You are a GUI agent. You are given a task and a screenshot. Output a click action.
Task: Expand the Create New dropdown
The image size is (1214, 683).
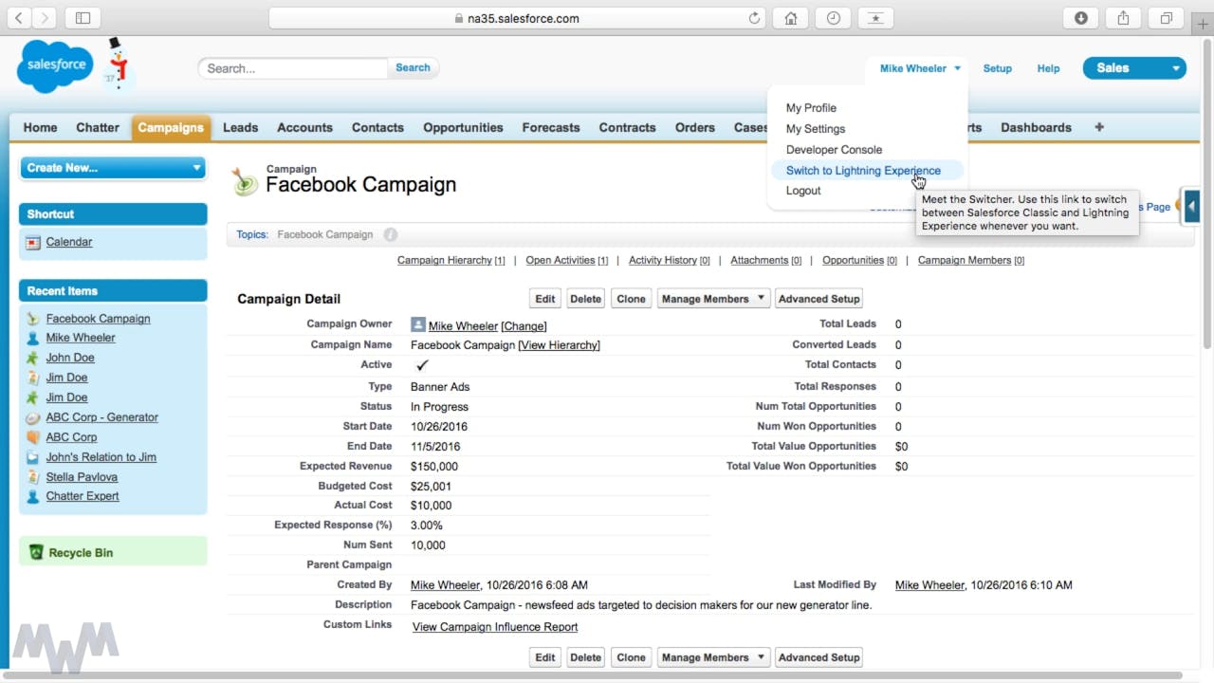(113, 168)
